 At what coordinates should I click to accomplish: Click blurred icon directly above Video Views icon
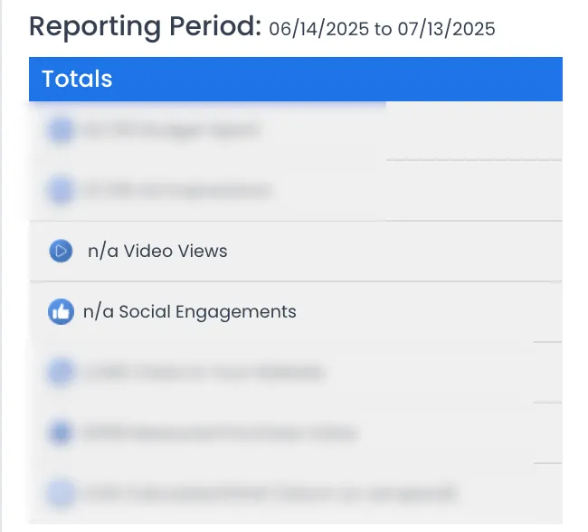61,190
